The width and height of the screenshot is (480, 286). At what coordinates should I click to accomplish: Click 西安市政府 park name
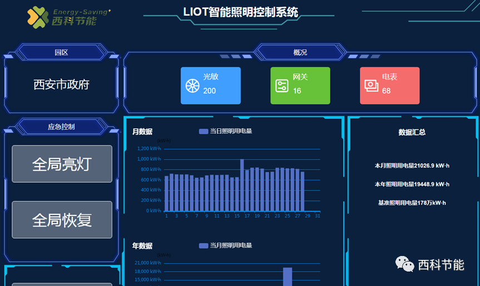click(x=61, y=84)
